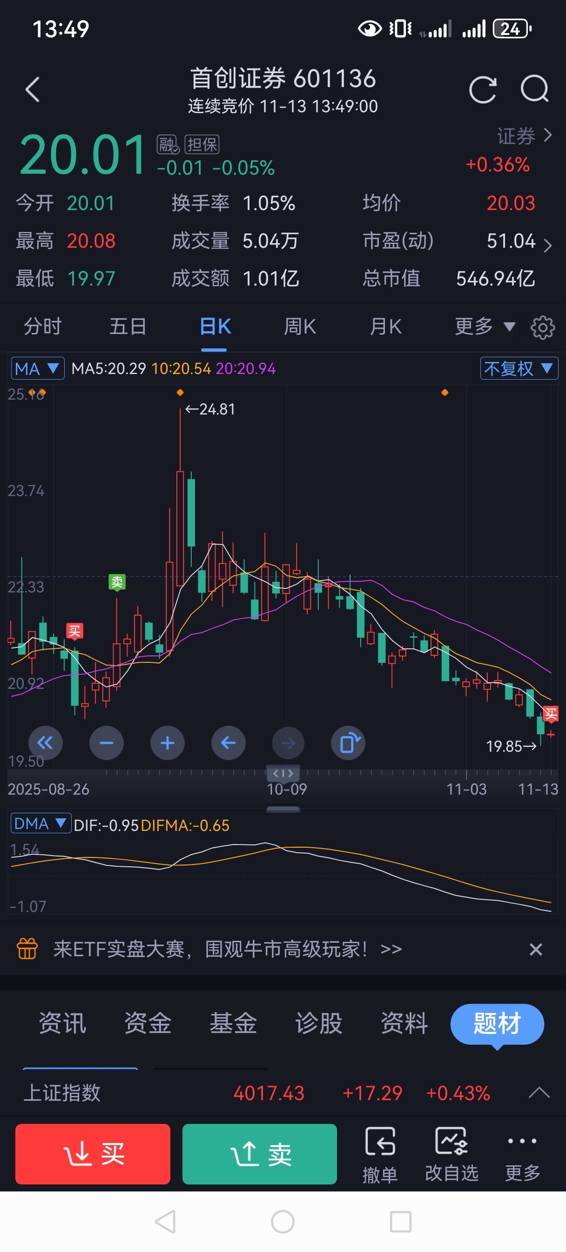566x1252 pixels.
Task: Zoom out chart with minus button
Action: 107,742
